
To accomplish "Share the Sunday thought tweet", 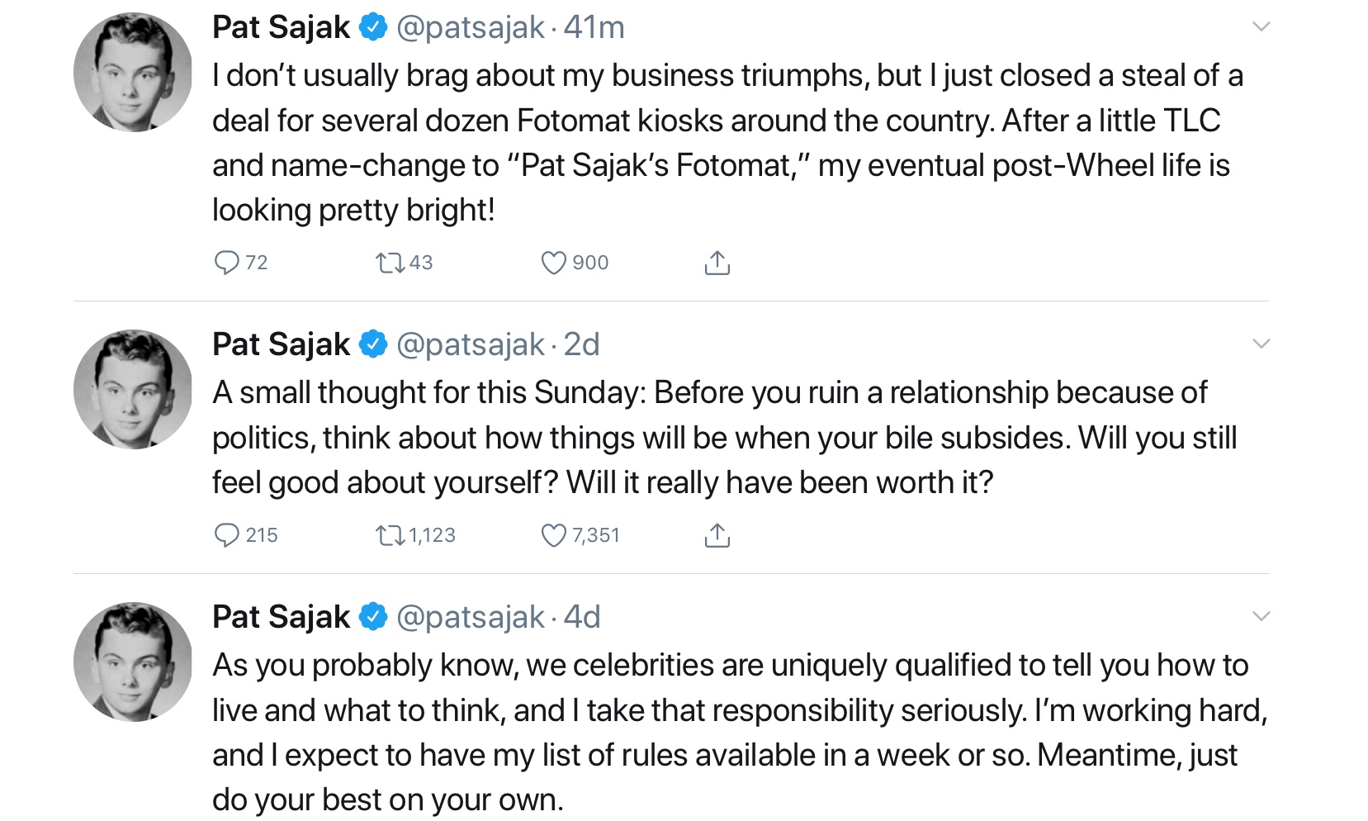I will [x=717, y=535].
